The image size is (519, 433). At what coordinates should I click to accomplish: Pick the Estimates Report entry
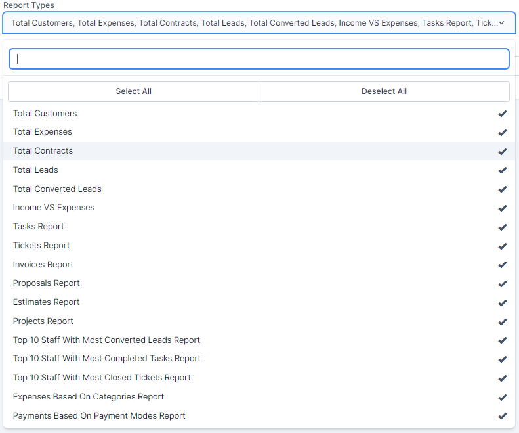47,302
